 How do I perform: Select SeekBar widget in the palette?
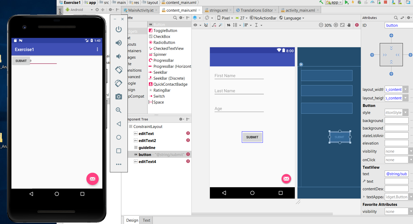160,72
